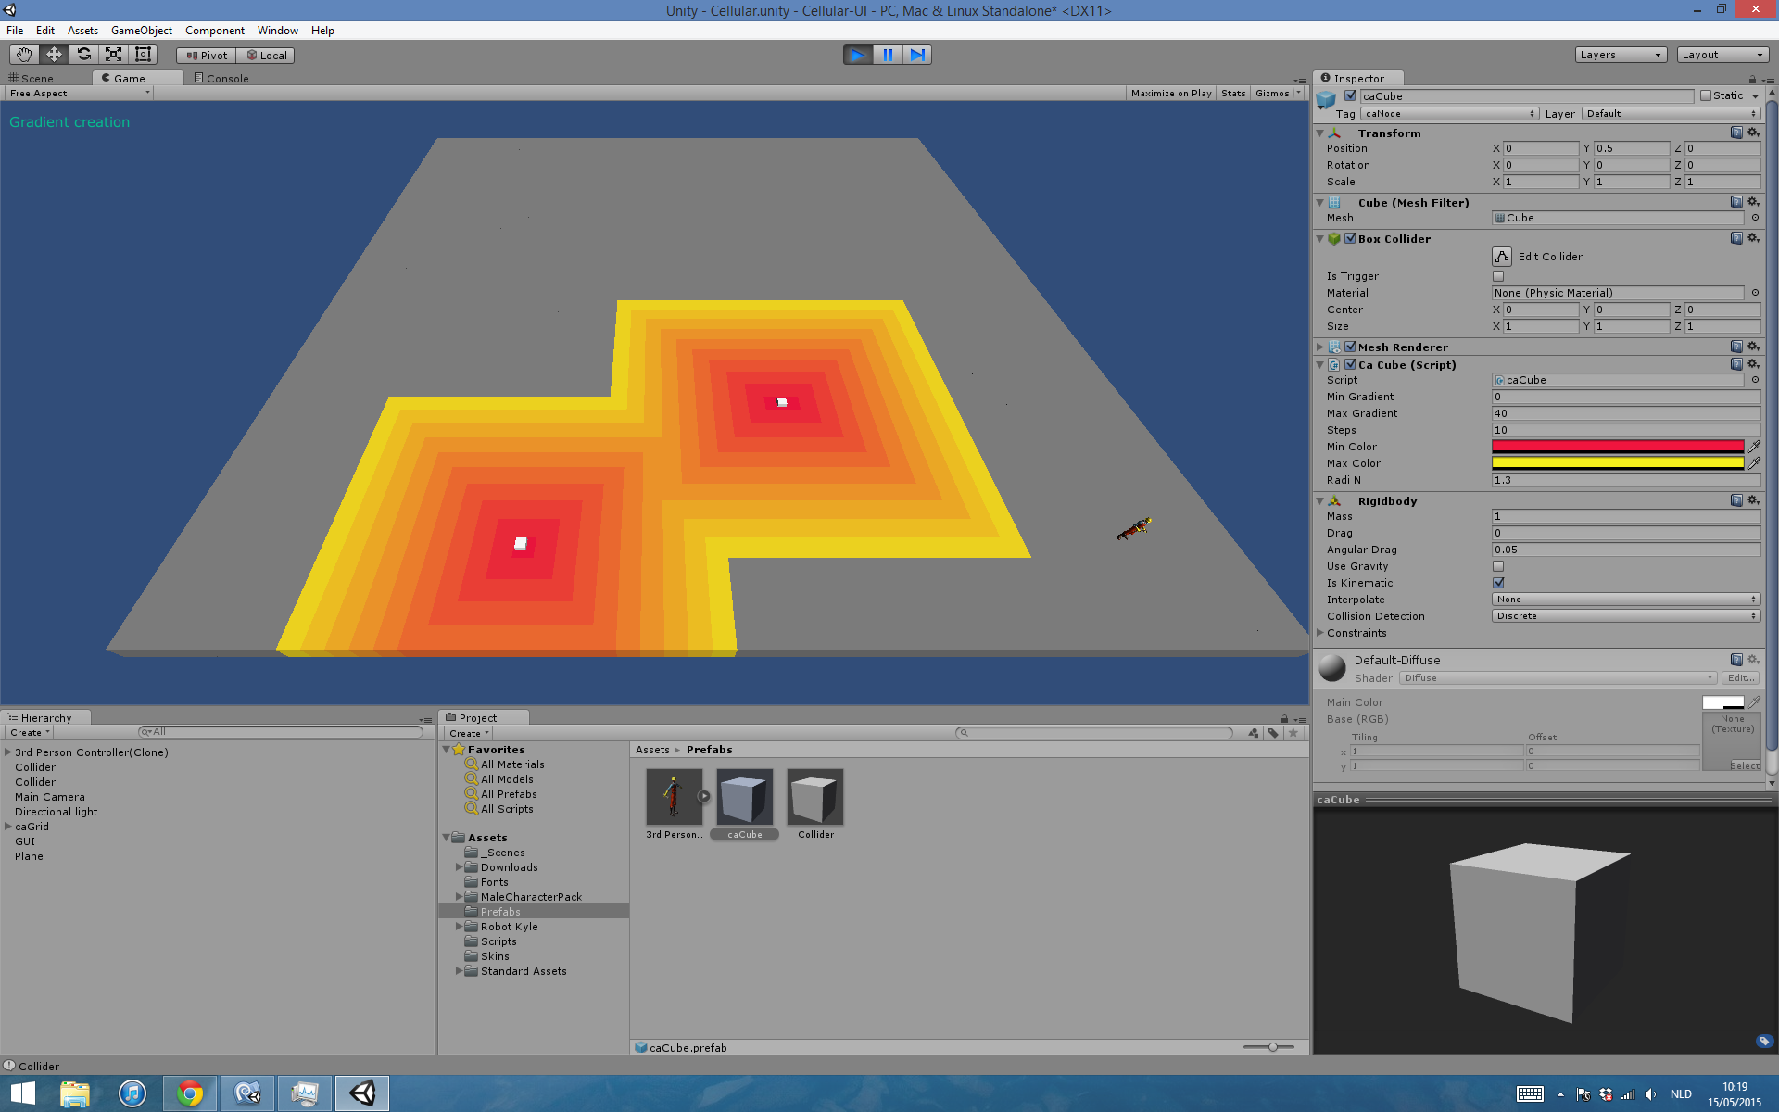1779x1112 pixels.
Task: Click the Step frame button
Action: click(917, 55)
